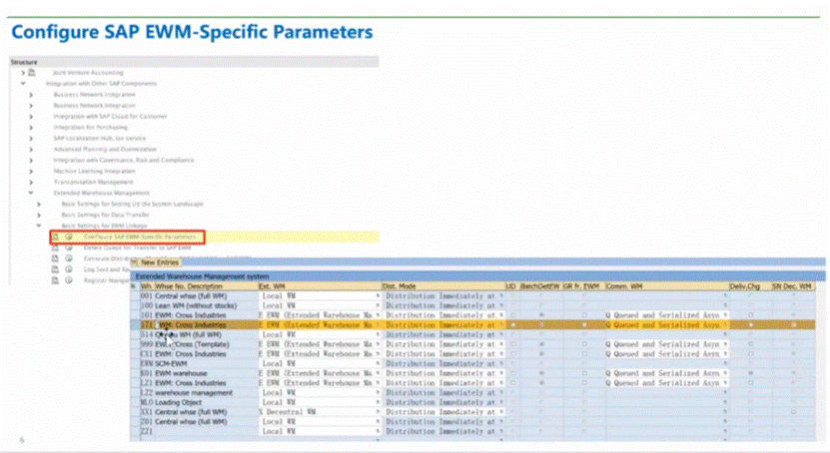Click select-all icon in table header corner

(134, 286)
